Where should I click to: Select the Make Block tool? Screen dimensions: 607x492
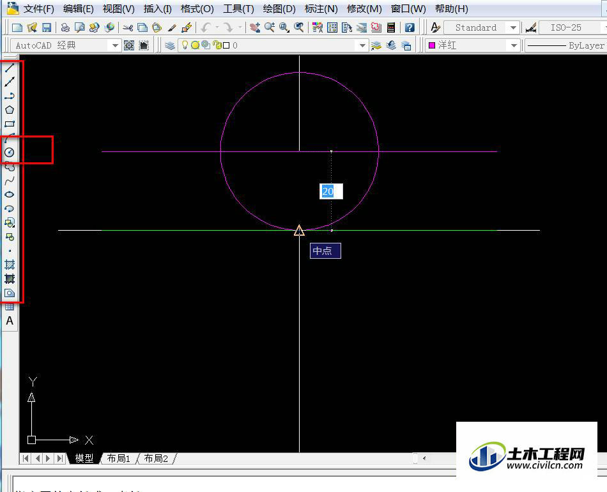coord(10,237)
